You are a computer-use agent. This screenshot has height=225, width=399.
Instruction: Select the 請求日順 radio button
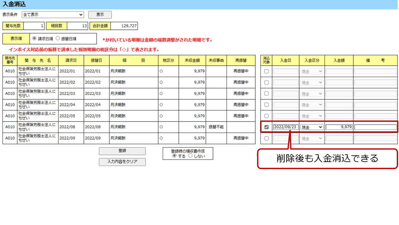[x=34, y=39]
